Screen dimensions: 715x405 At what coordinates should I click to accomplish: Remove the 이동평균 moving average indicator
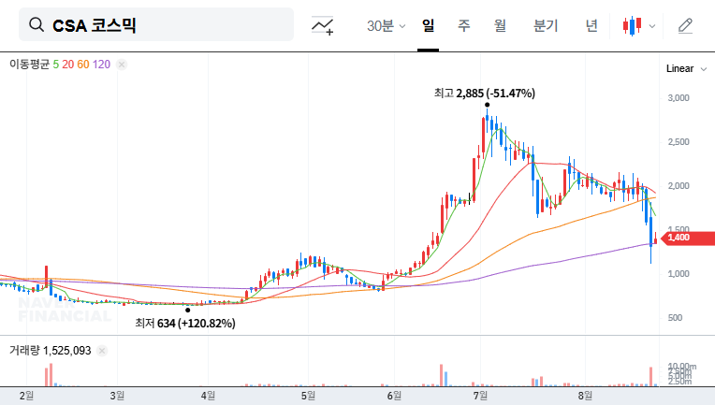[x=122, y=65]
